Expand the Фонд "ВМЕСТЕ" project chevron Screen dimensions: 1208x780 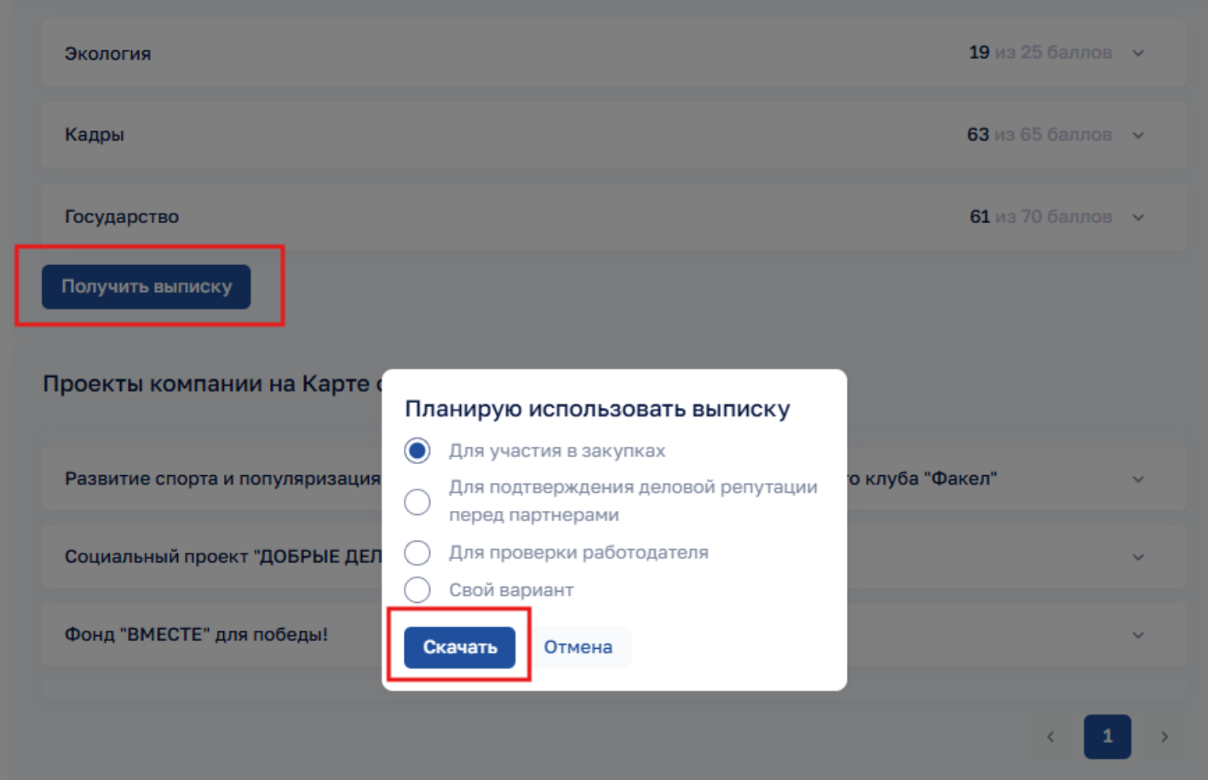coord(1138,635)
